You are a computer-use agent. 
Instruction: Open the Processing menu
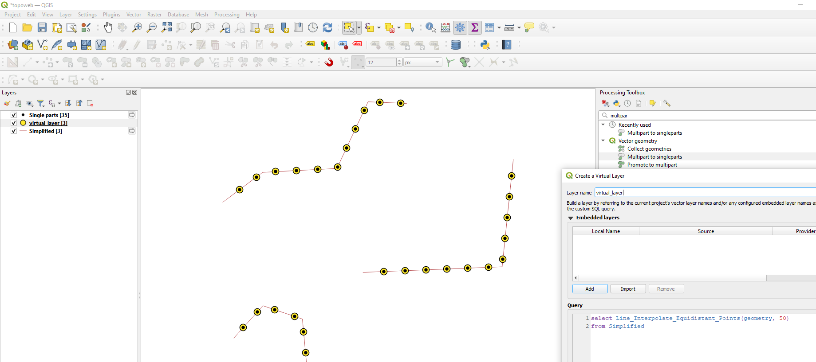pos(227,15)
